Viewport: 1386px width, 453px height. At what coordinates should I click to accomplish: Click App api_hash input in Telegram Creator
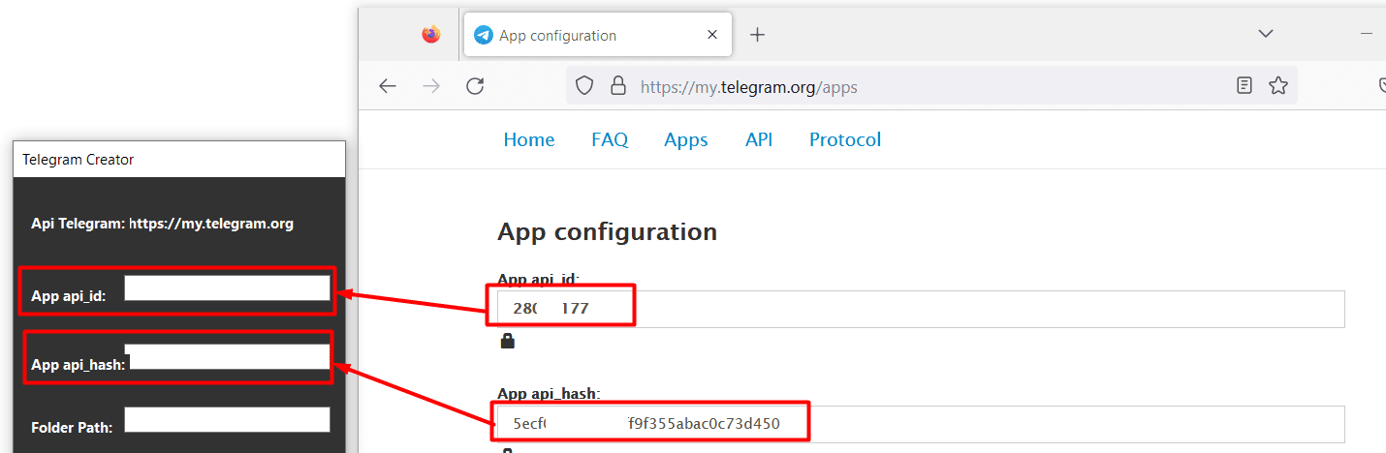tap(229, 356)
